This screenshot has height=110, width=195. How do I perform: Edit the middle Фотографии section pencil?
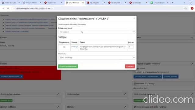[x=125, y=94]
